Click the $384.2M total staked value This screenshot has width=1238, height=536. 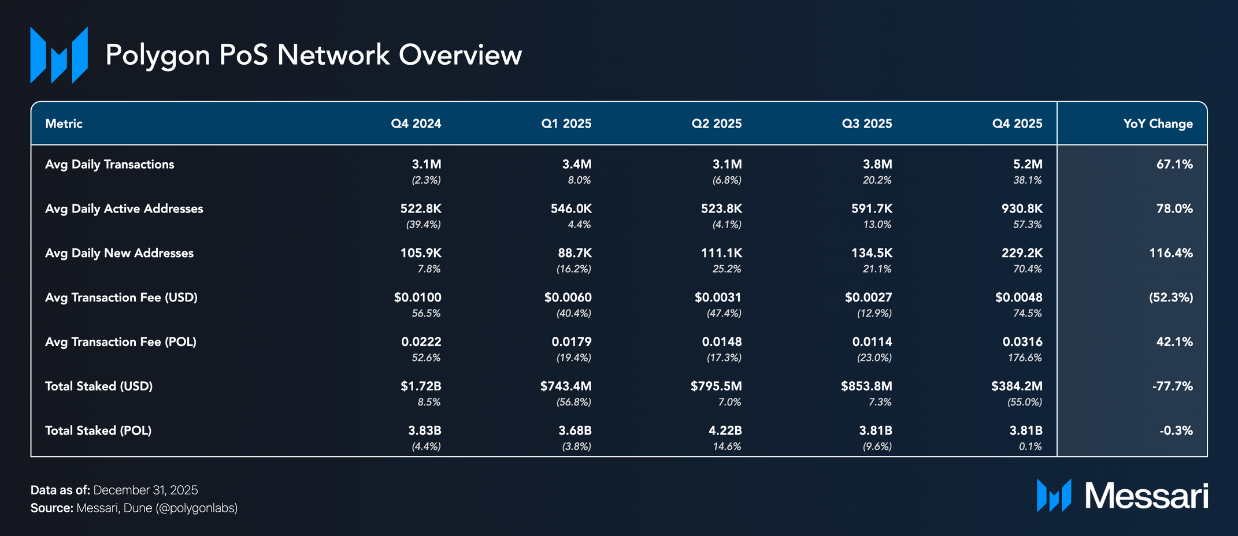point(1017,386)
